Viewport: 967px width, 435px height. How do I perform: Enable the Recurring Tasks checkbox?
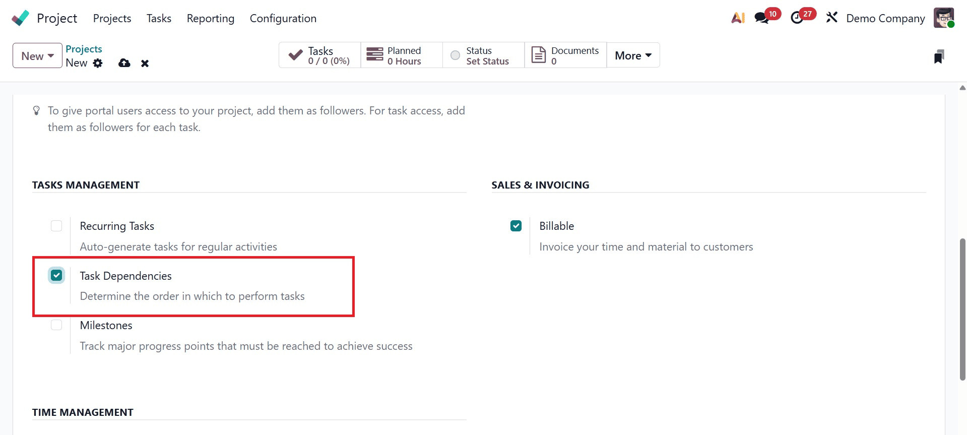click(x=56, y=226)
